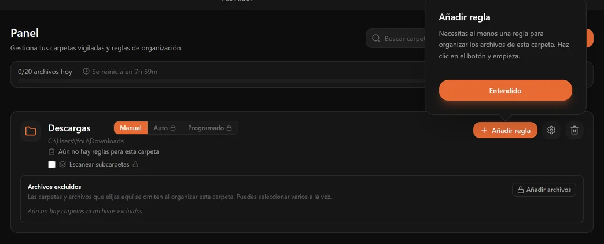Click '0/20 archivos hoy' text
604x244 pixels.
(x=45, y=72)
